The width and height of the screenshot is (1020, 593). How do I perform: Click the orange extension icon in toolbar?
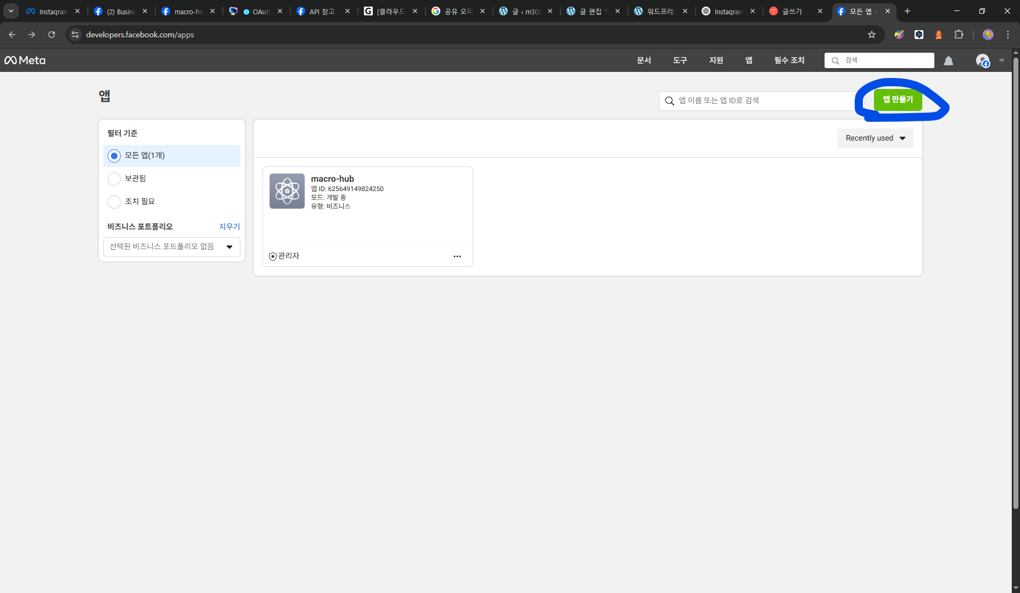click(939, 35)
